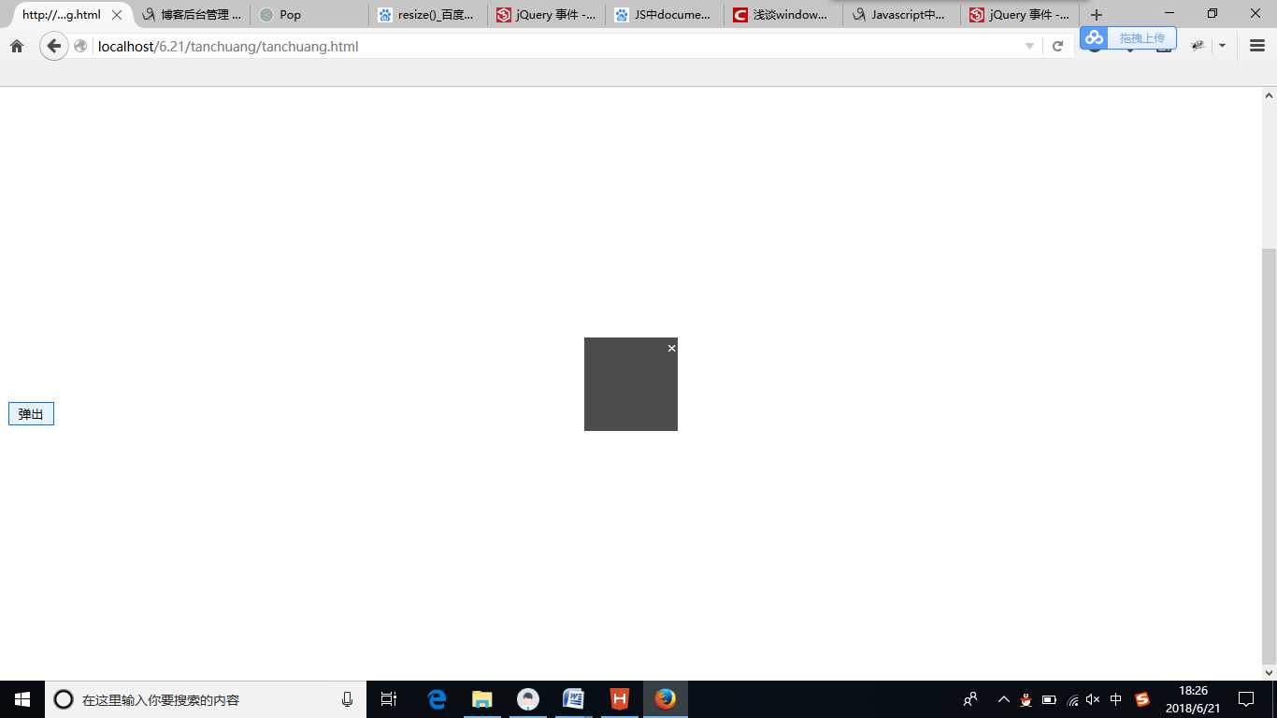Show hidden system tray icons

coord(1004,699)
